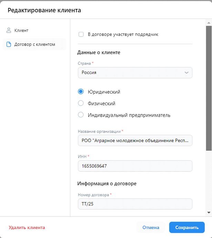Image resolution: width=212 pixels, height=238 pixels.
Task: Click into the ИНН field
Action: point(135,166)
